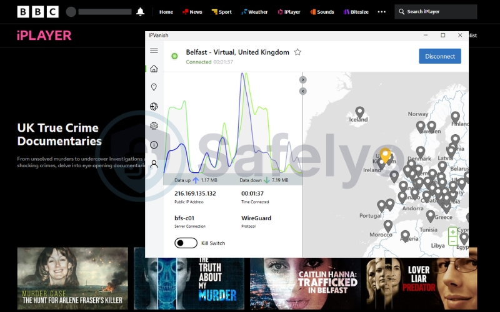Click the WireGuard protocol text
This screenshot has height=312, width=500.
tap(256, 218)
